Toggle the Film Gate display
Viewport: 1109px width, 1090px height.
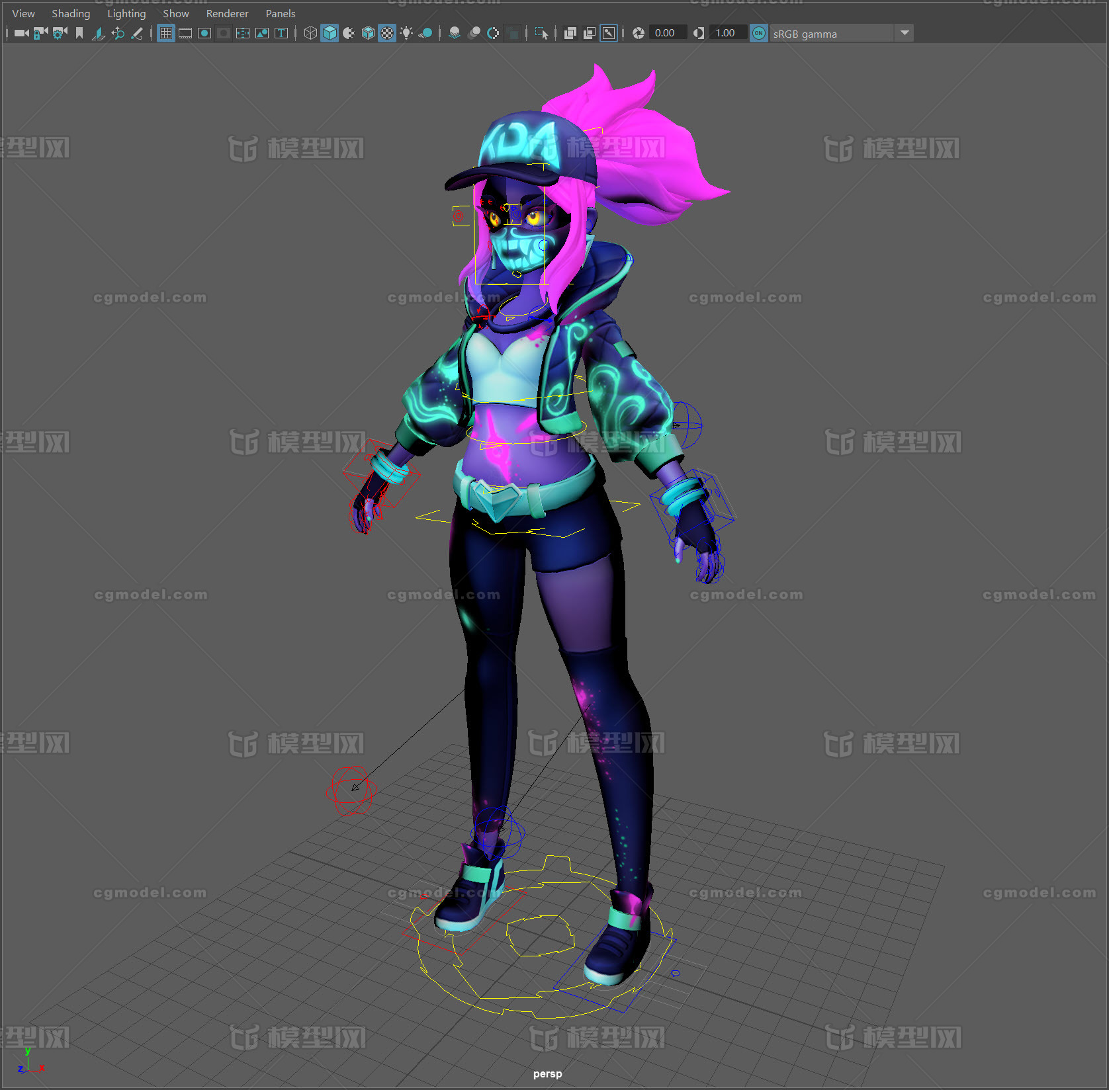[185, 33]
